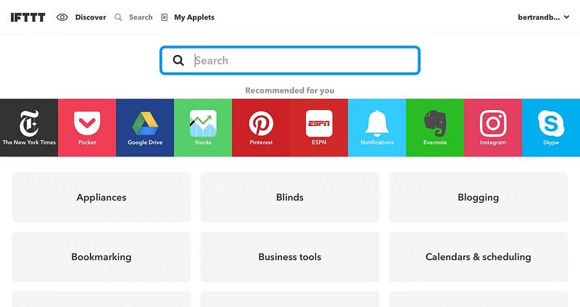Browse the Blogging category
This screenshot has height=307, width=580.
tap(478, 197)
